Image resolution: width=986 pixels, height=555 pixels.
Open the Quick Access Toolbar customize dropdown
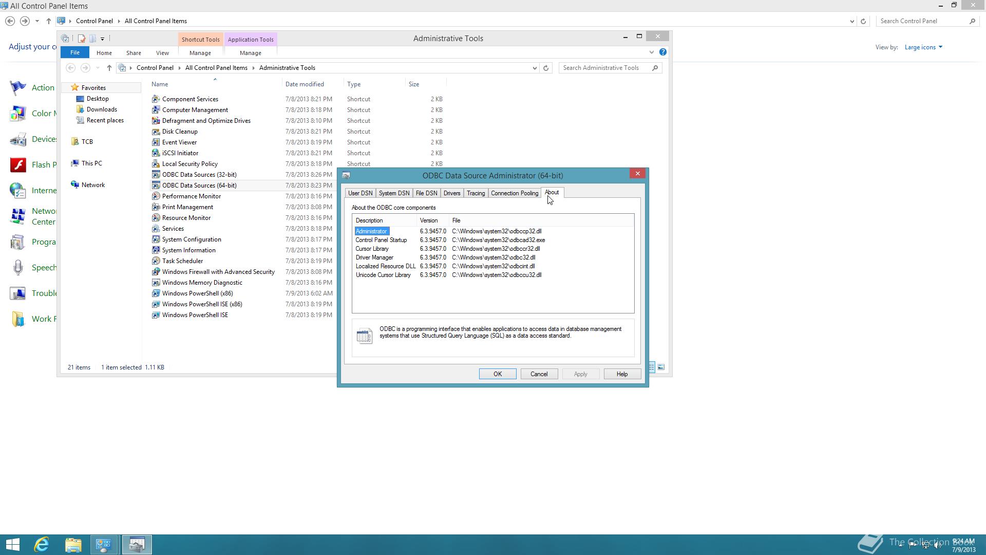coord(103,39)
